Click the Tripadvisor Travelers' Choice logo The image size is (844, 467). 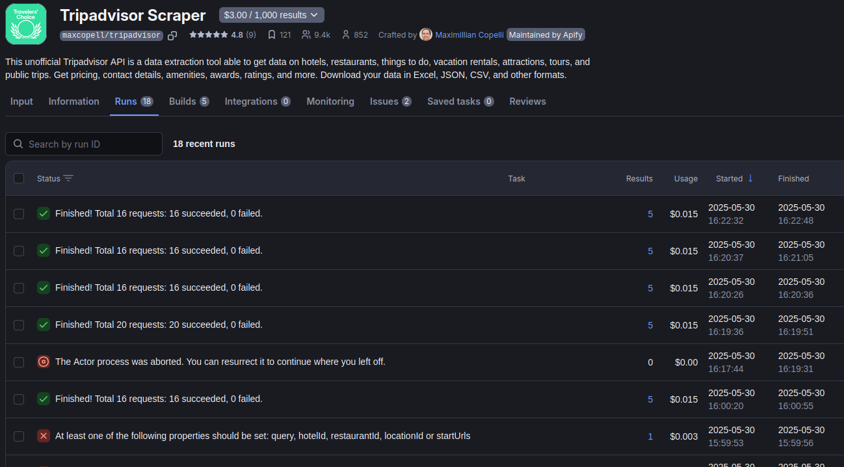(x=26, y=23)
